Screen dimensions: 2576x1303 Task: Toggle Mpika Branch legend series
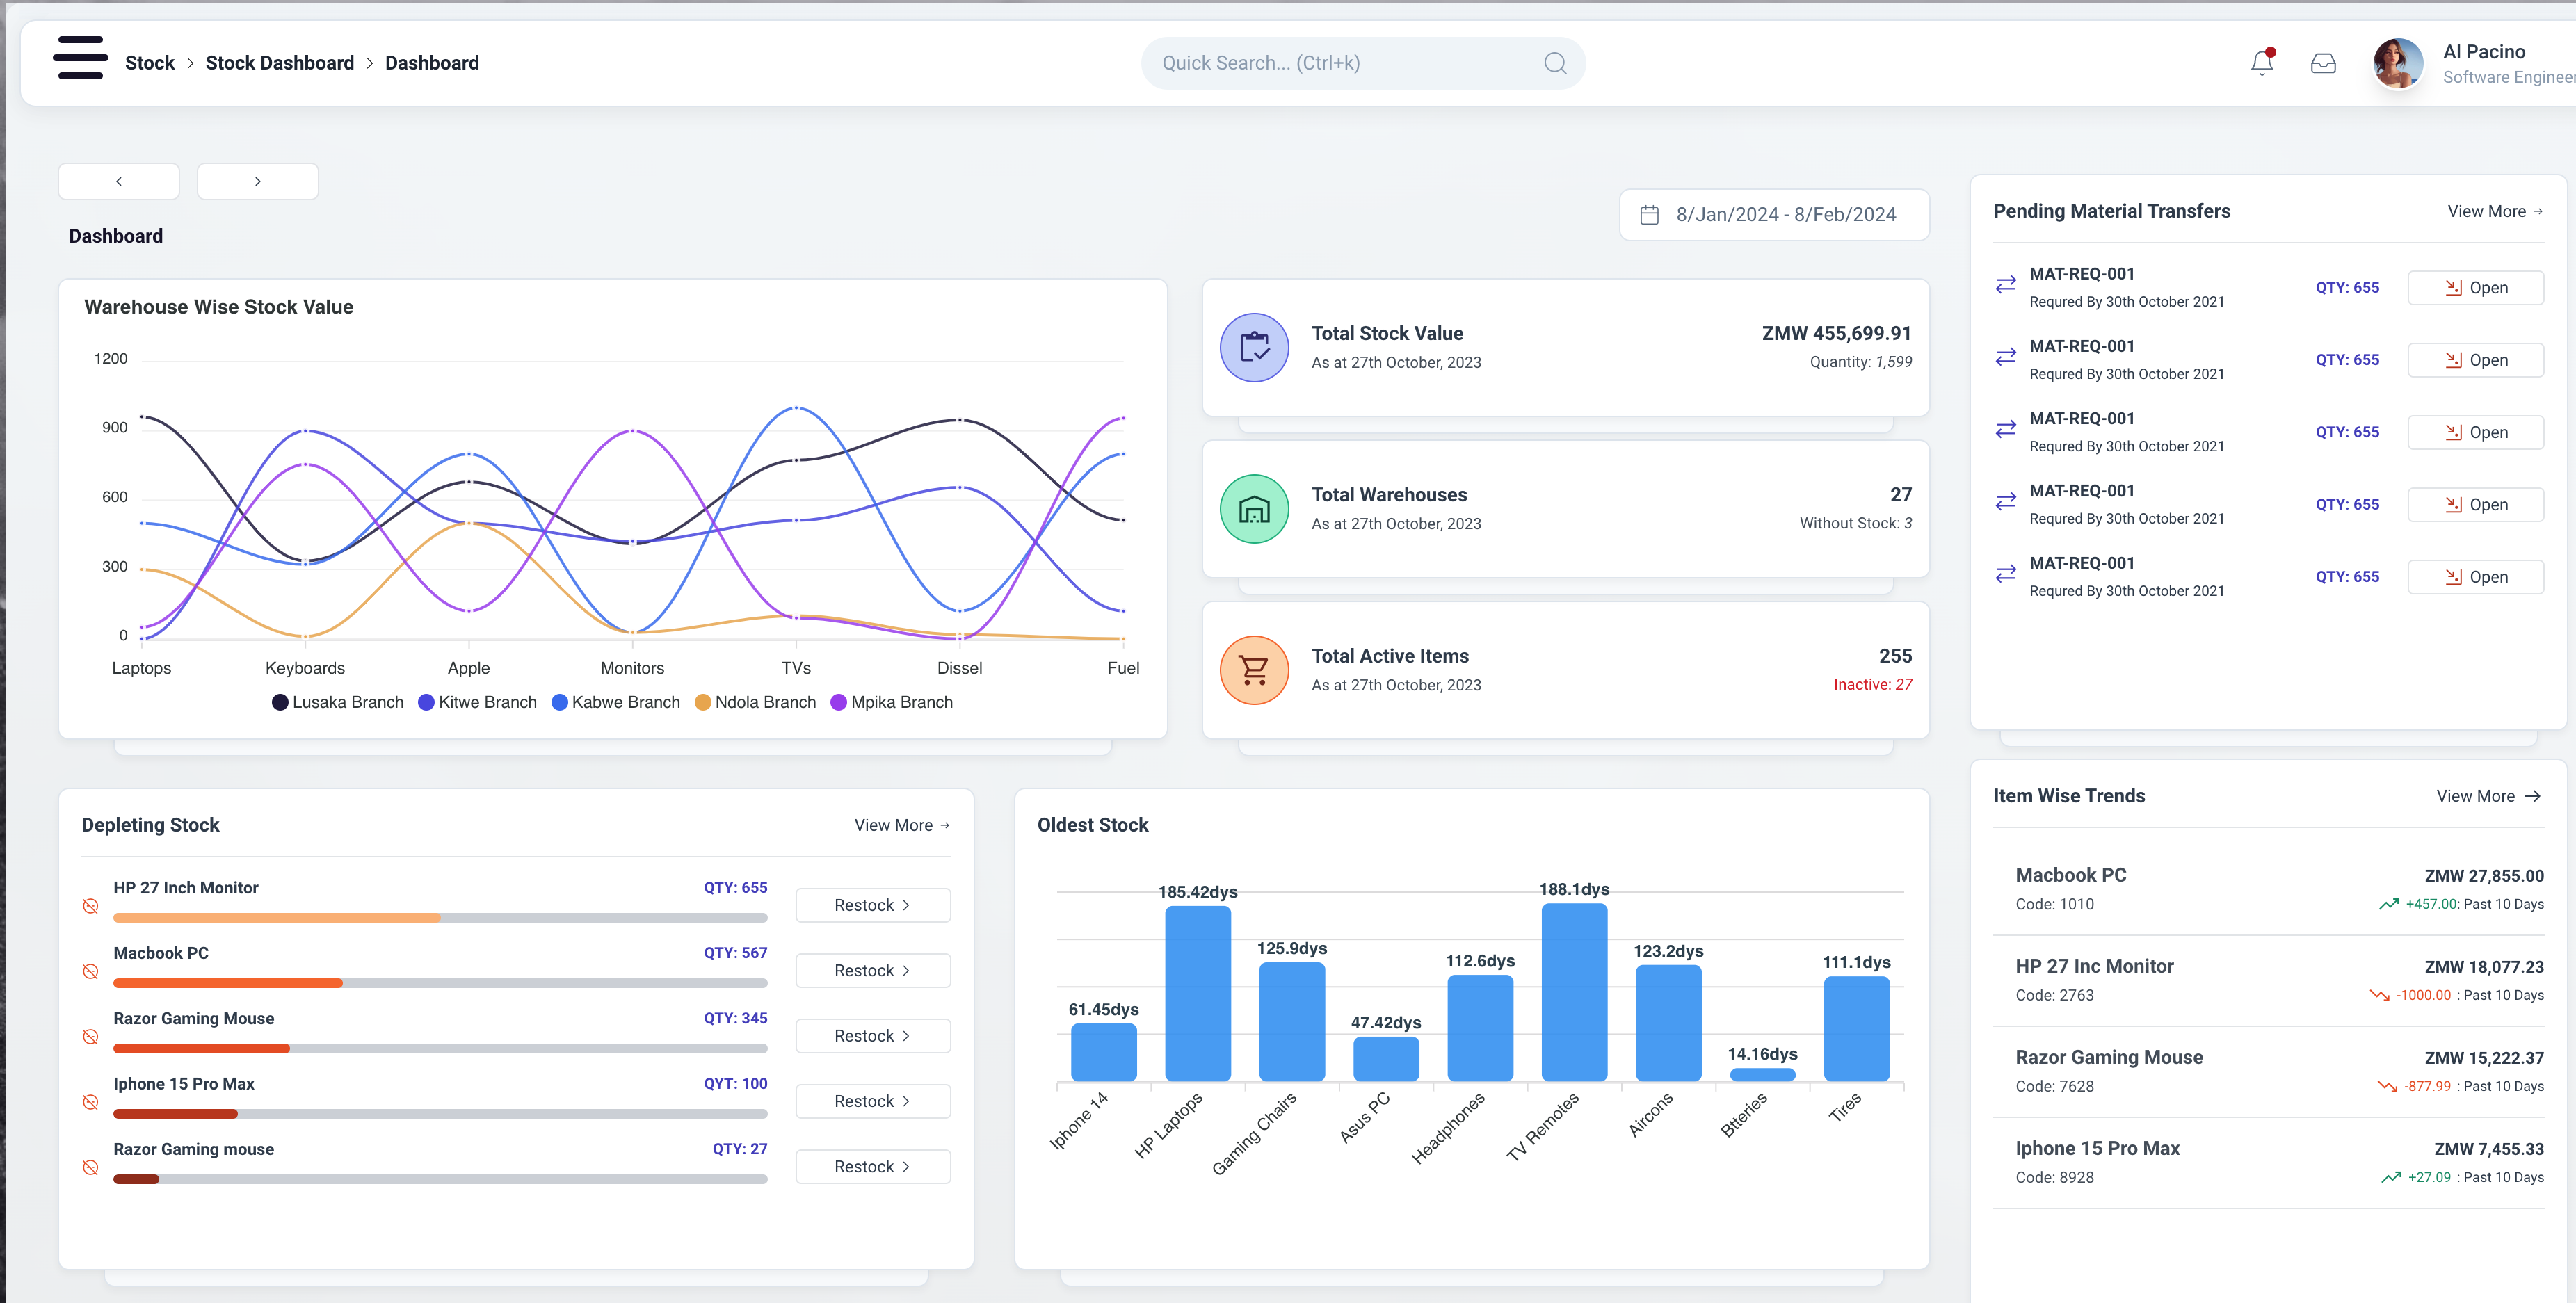point(891,702)
